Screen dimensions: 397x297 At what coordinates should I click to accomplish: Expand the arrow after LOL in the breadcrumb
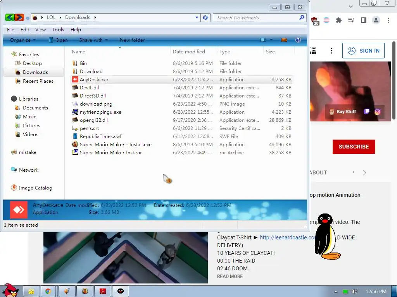[x=60, y=17]
